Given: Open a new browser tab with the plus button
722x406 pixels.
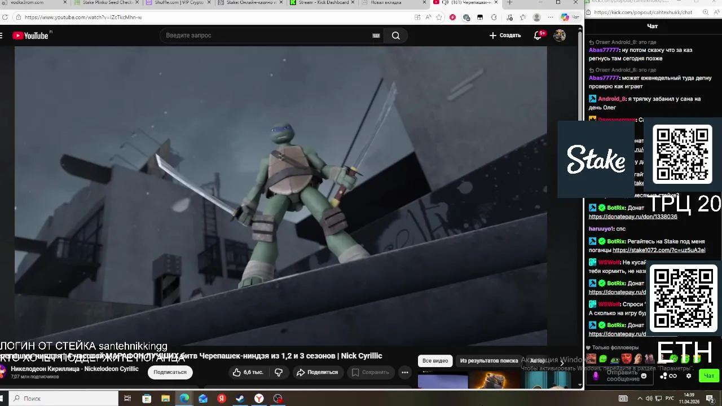Looking at the screenshot, I should [x=510, y=3].
